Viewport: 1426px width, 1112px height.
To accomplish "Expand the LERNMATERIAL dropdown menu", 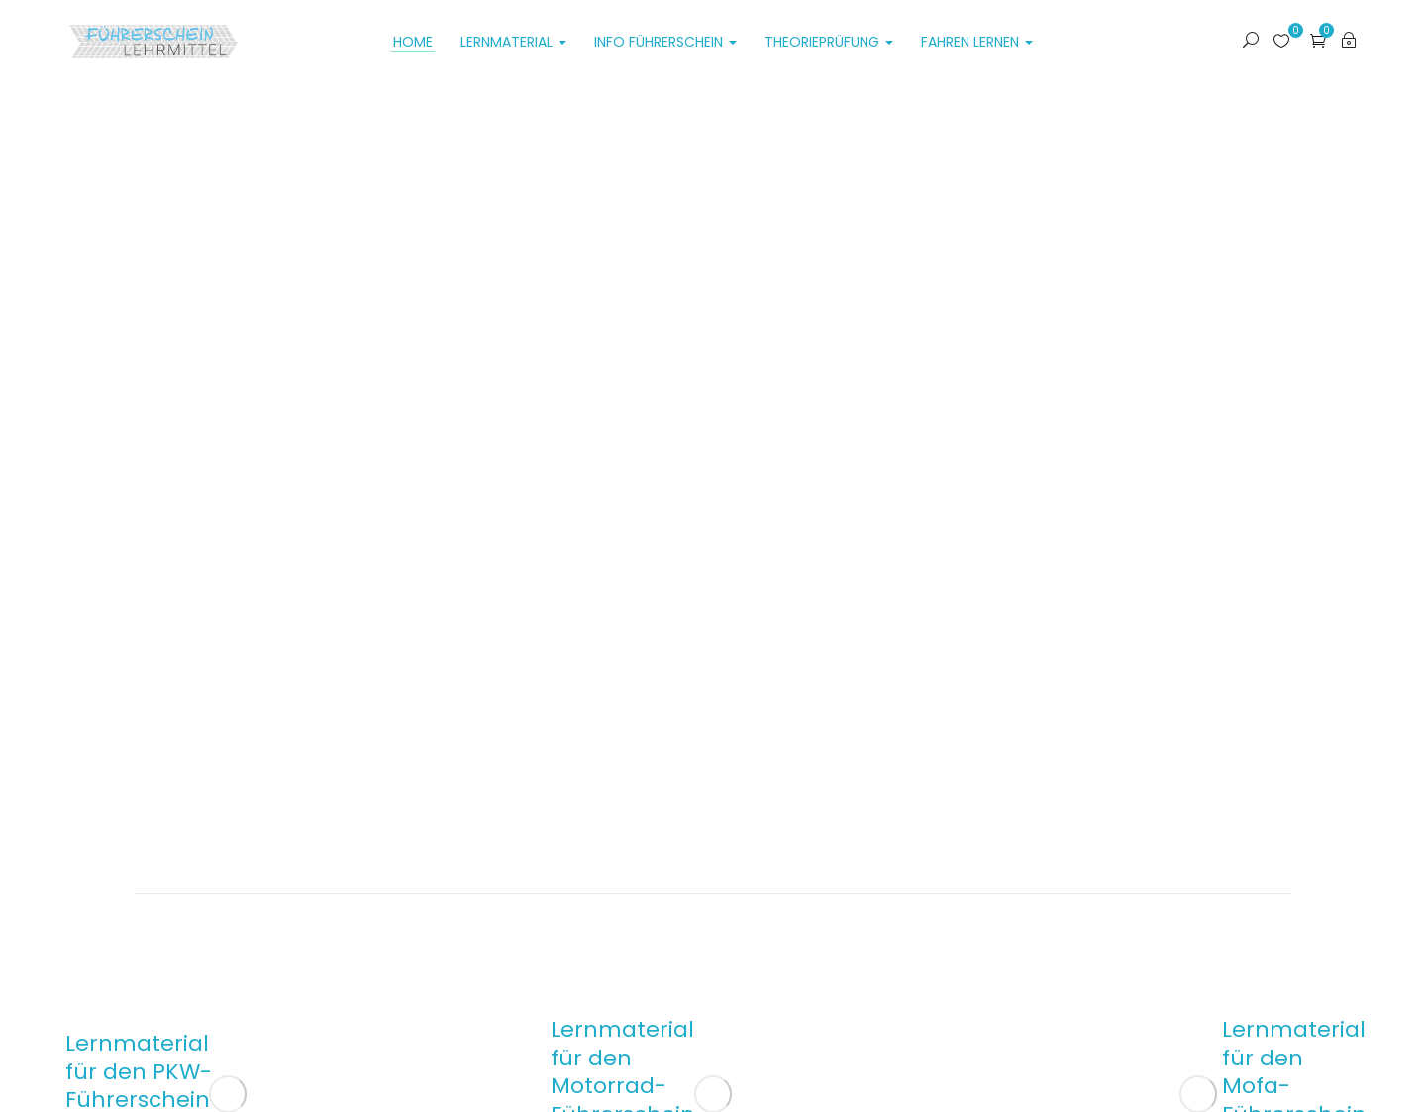I will coord(513,42).
